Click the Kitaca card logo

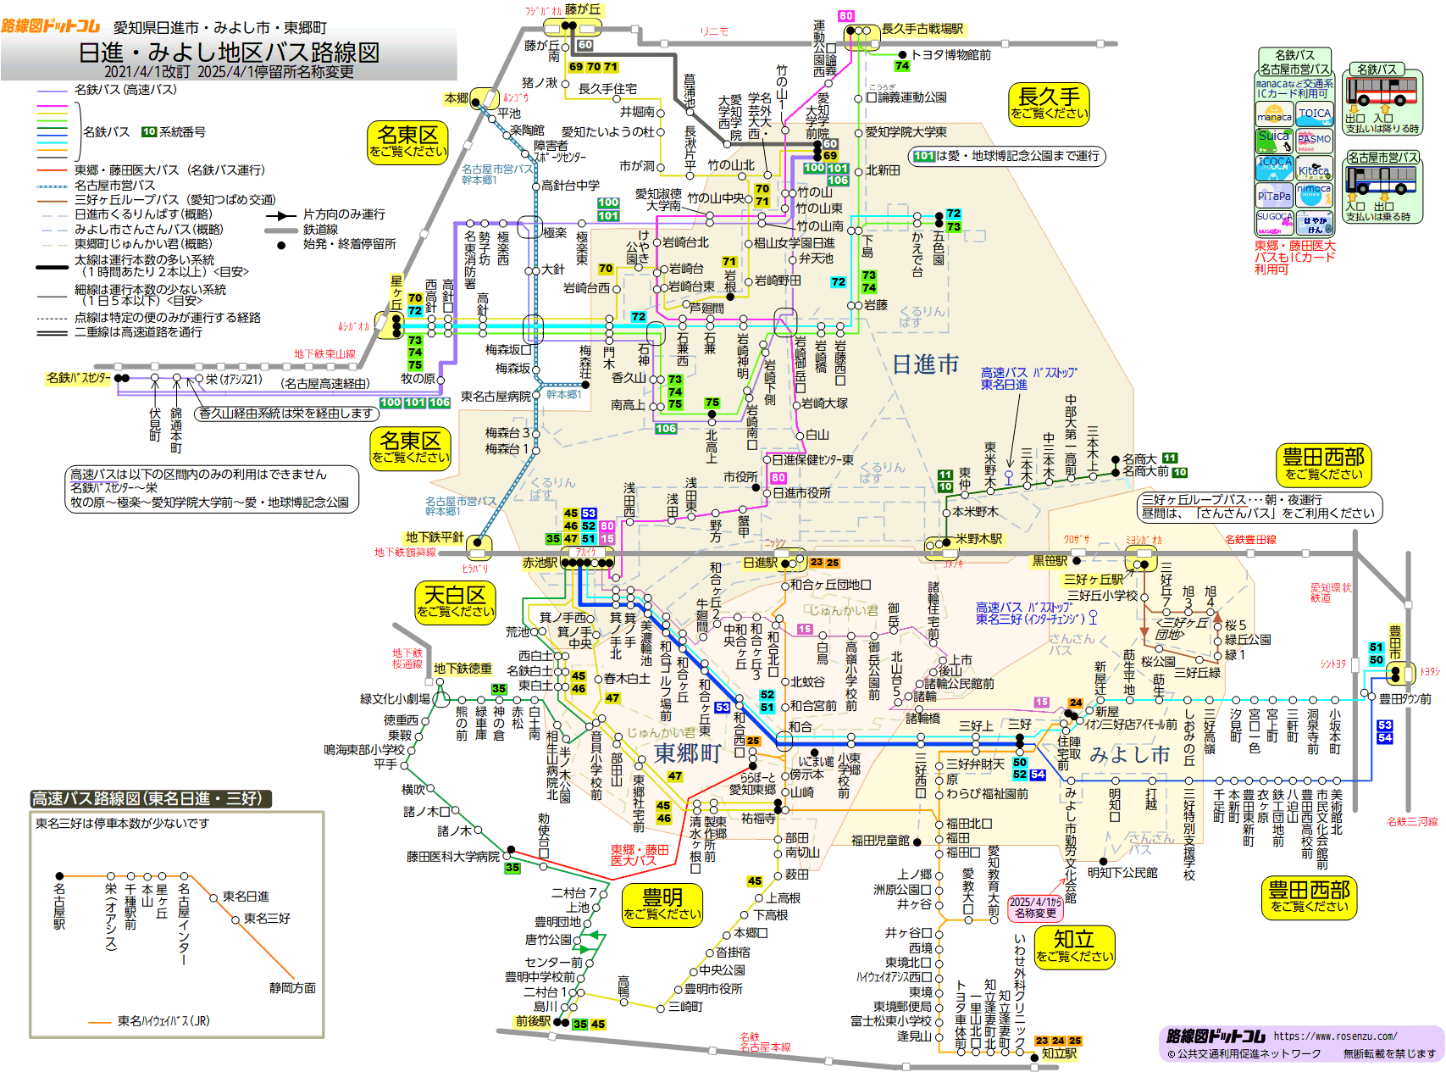pos(1314,168)
